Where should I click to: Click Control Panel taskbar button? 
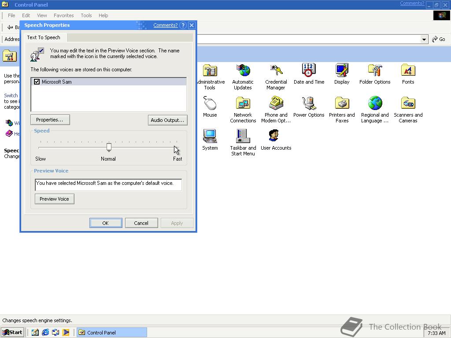click(x=112, y=333)
